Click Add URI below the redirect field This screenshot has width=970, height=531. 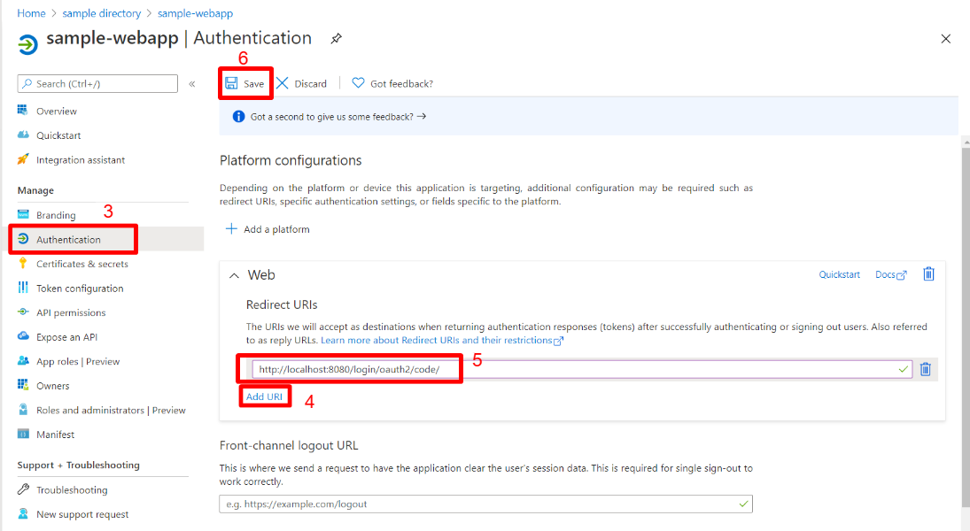coord(265,396)
